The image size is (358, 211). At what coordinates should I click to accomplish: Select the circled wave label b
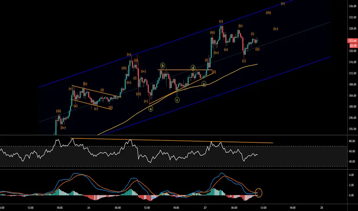(x=162, y=66)
